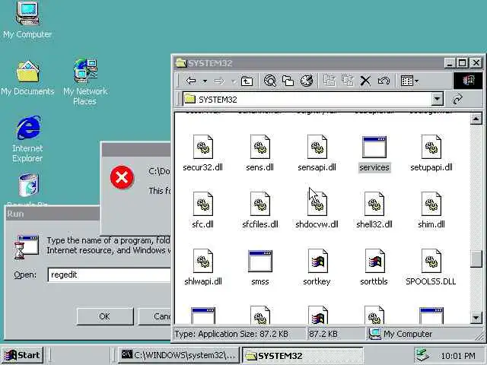Open the Back history dropdown arrow
This screenshot has height=365, width=487.
coord(205,81)
